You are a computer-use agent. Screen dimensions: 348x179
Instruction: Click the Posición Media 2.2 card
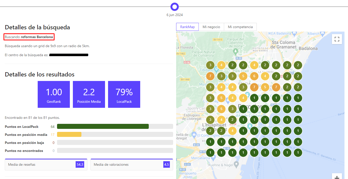[89, 94]
